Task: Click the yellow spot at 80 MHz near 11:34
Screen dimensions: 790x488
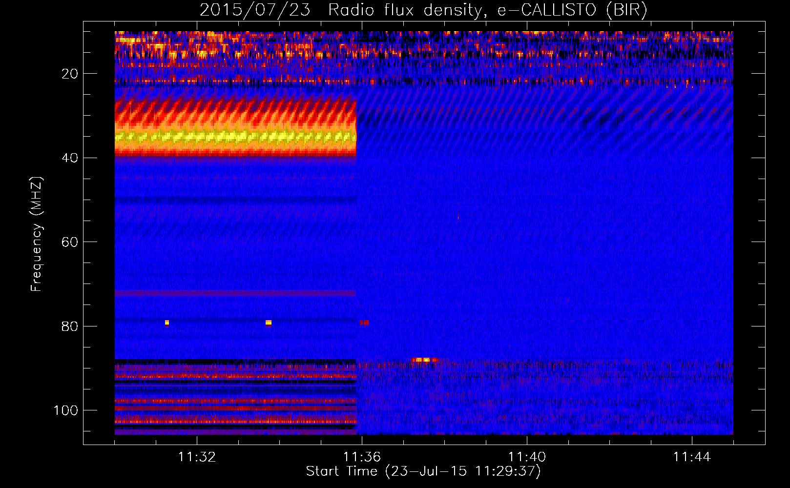Action: 269,323
